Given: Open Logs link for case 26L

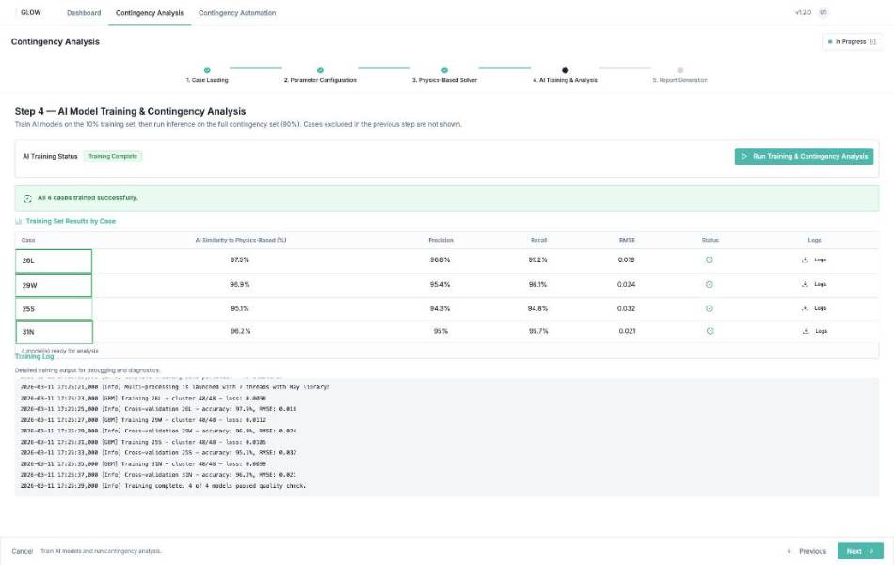Looking at the screenshot, I should 820,259.
